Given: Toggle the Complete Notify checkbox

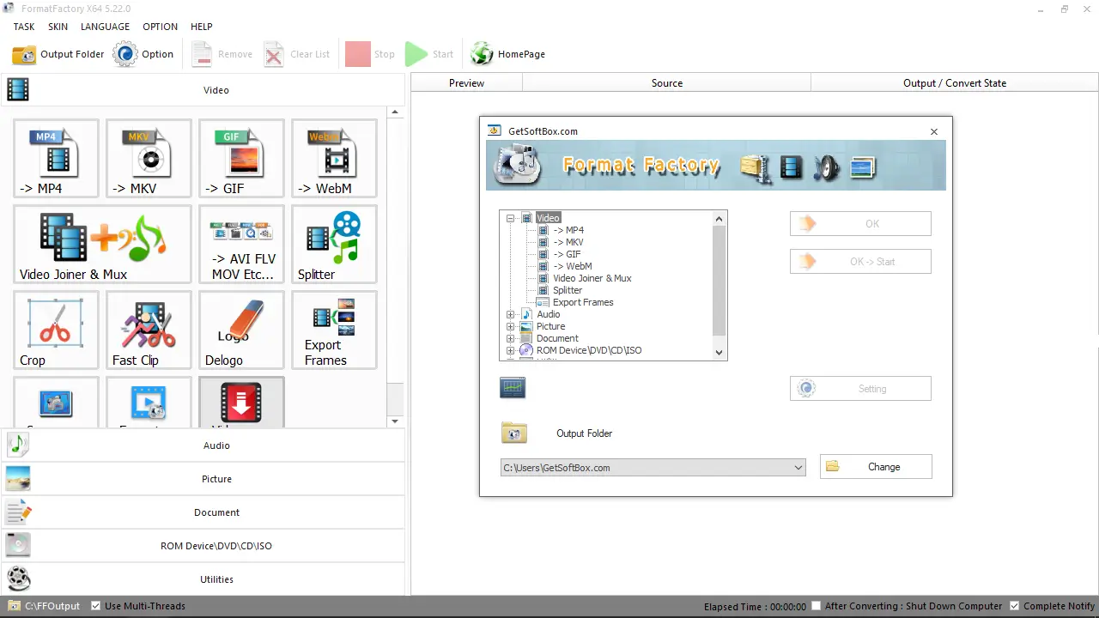Looking at the screenshot, I should click(1015, 606).
